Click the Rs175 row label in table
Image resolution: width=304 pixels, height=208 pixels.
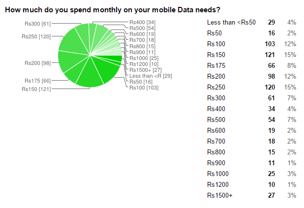coord(216,66)
